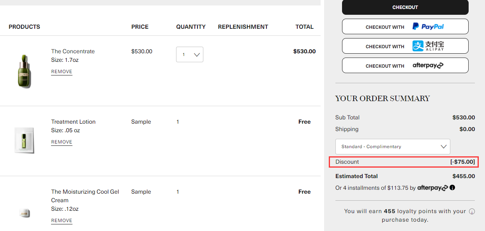The width and height of the screenshot is (485, 231).
Task: Remove The Moisturizing Cool Gel Cream sample
Action: coord(62,220)
